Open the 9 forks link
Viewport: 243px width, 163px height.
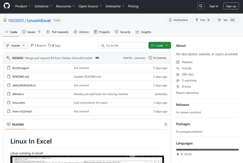(184, 87)
